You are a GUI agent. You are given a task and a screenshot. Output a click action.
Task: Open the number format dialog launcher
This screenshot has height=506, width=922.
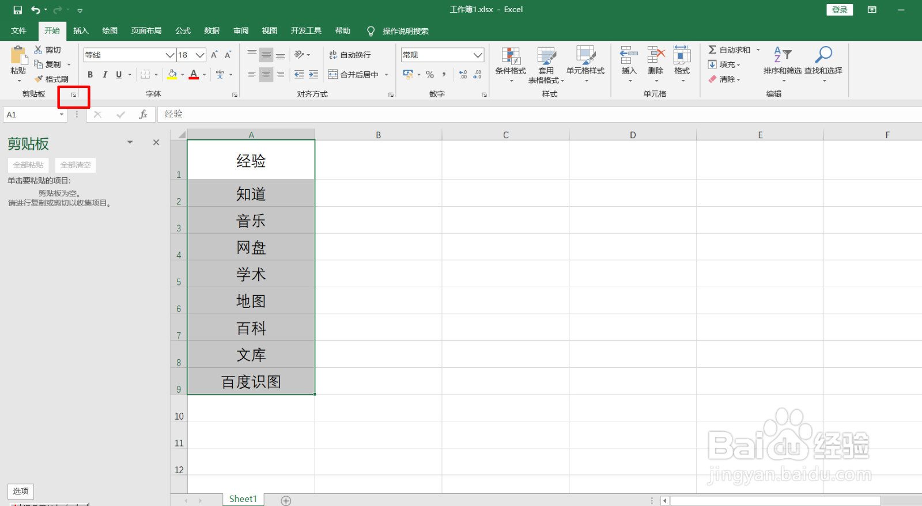(x=484, y=94)
